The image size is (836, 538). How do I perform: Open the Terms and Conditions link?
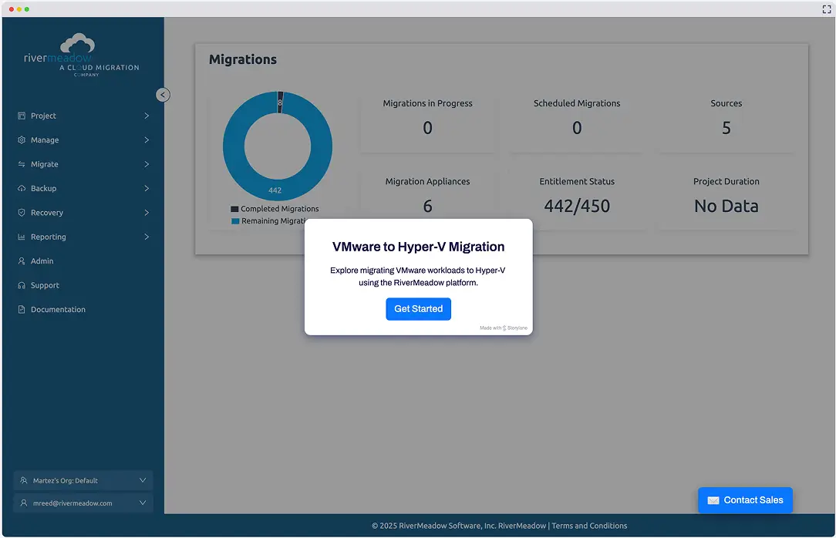(x=589, y=526)
